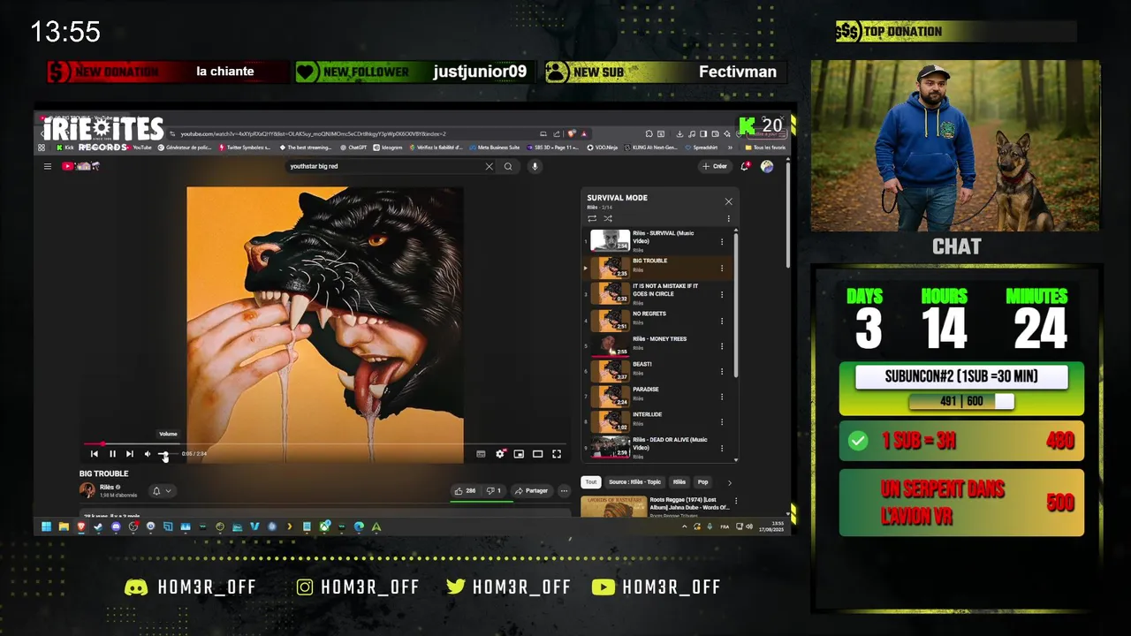Screen dimensions: 1131x636
Task: Adjust the YouTube volume slider
Action: click(x=166, y=454)
